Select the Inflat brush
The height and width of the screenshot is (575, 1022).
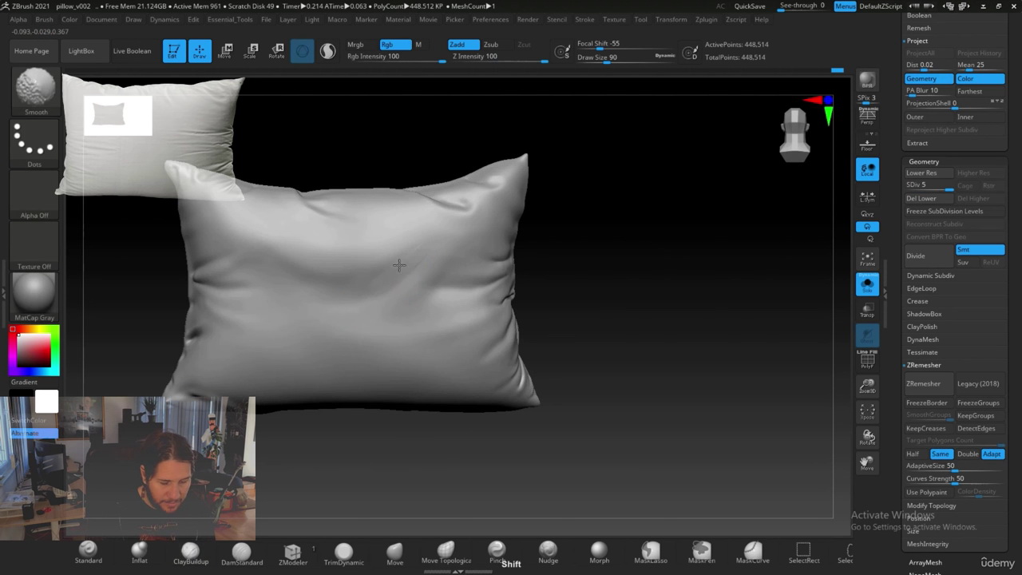139,552
